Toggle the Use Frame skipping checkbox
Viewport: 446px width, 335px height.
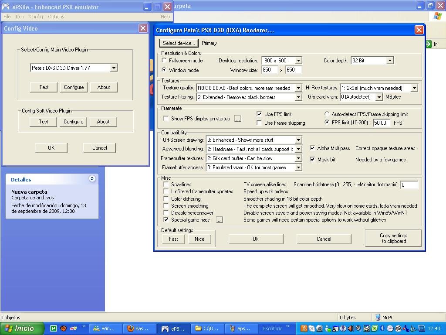tap(259, 123)
